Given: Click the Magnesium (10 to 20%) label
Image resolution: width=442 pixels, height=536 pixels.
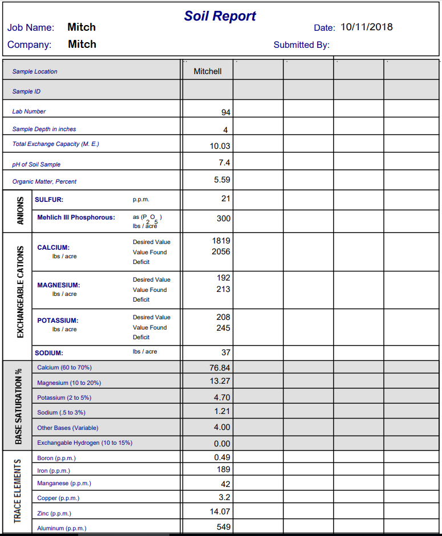Looking at the screenshot, I should 69,383.
